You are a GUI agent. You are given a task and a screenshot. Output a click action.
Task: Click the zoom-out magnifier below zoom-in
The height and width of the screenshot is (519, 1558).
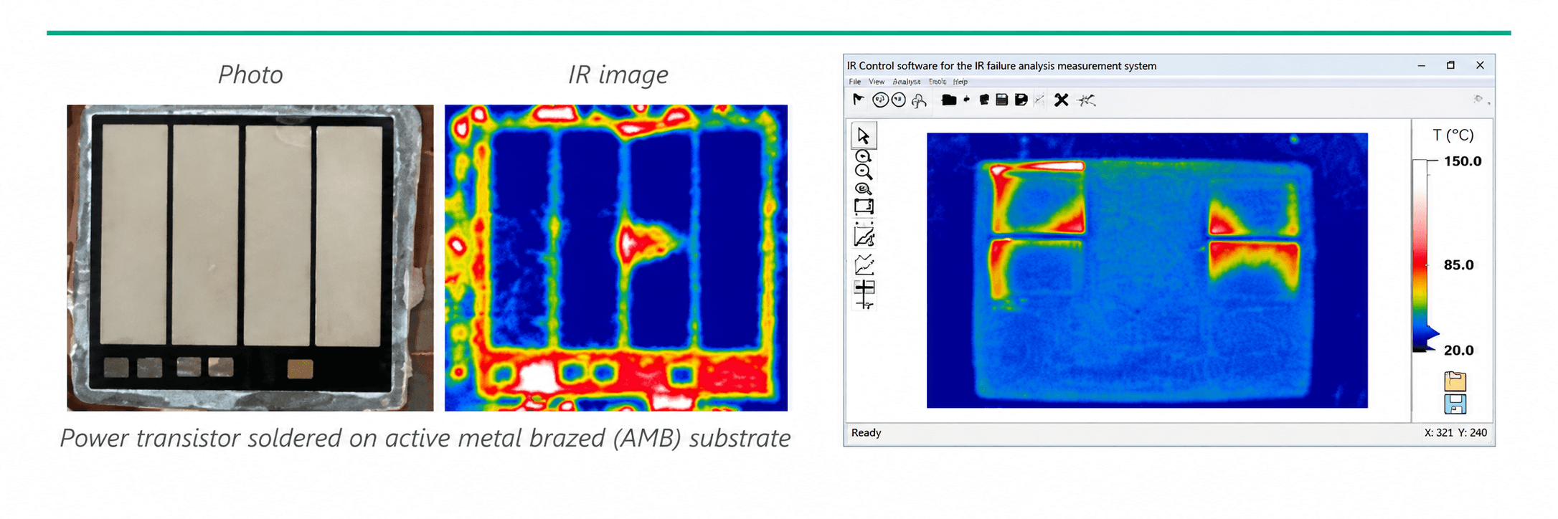point(864,172)
